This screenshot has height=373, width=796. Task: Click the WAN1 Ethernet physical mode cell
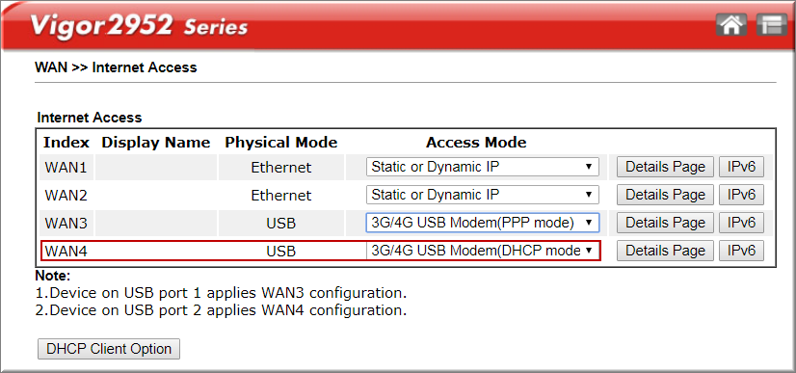click(x=281, y=168)
